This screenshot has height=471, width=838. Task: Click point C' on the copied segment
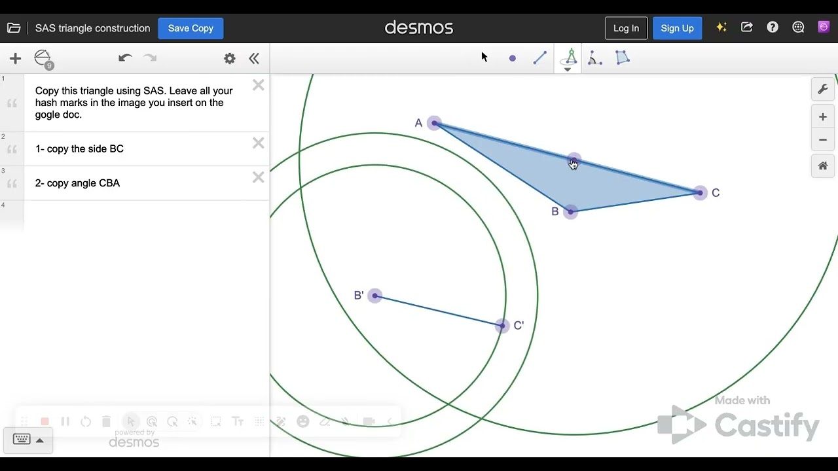(x=501, y=325)
